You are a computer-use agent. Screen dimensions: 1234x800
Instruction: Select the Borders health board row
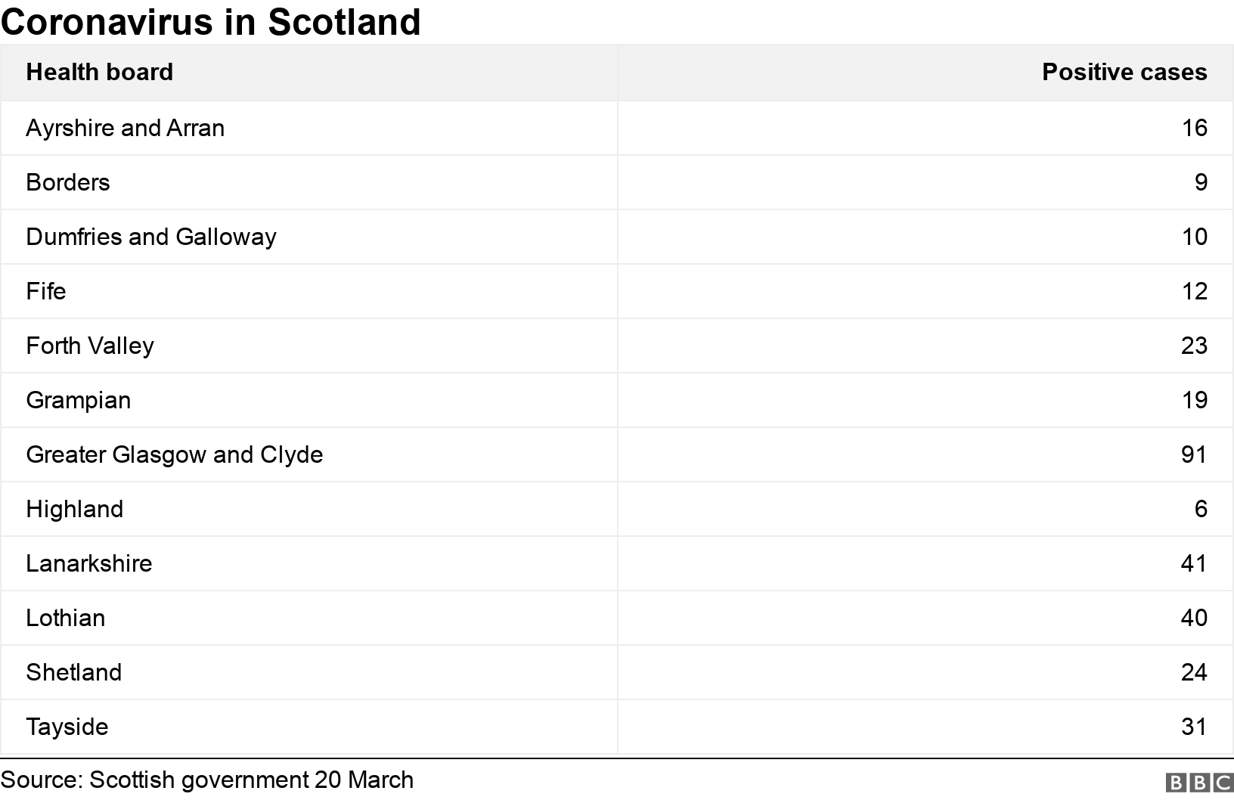tap(68, 182)
